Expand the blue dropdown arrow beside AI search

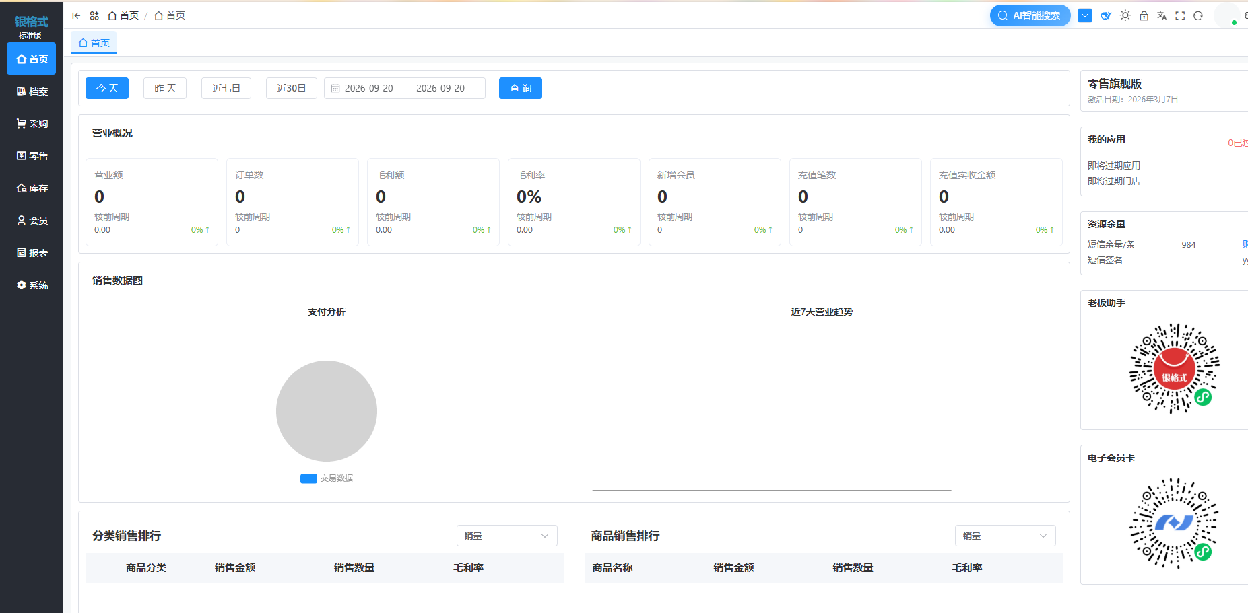point(1085,15)
